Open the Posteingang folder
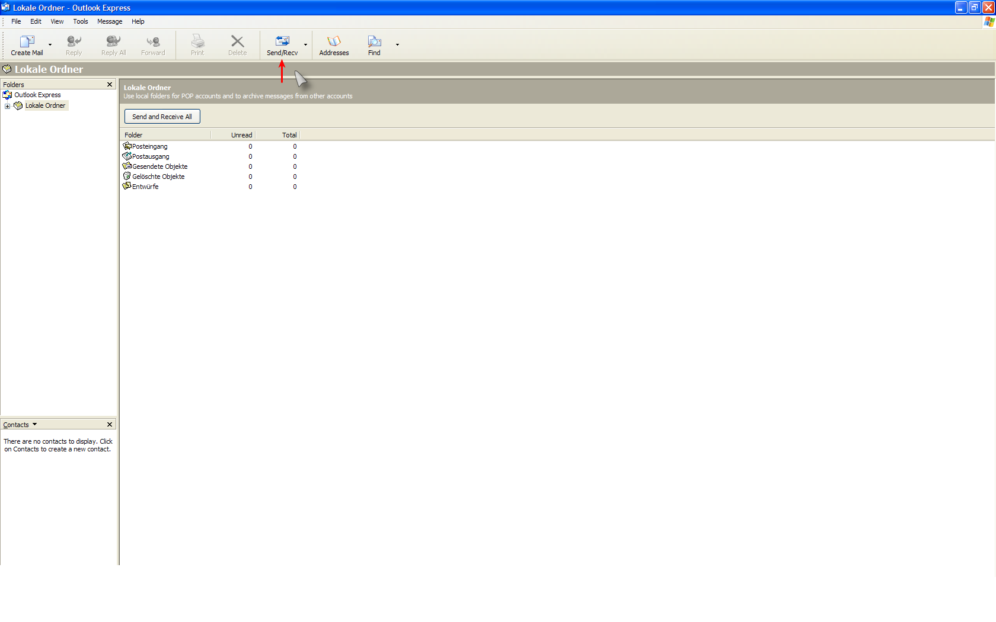This screenshot has height=622, width=996. (149, 146)
